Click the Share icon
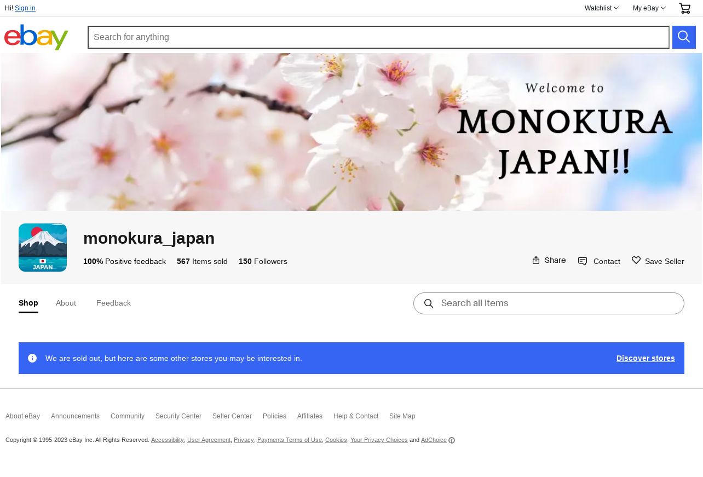Screen dimensions: 703x477 point(536,260)
